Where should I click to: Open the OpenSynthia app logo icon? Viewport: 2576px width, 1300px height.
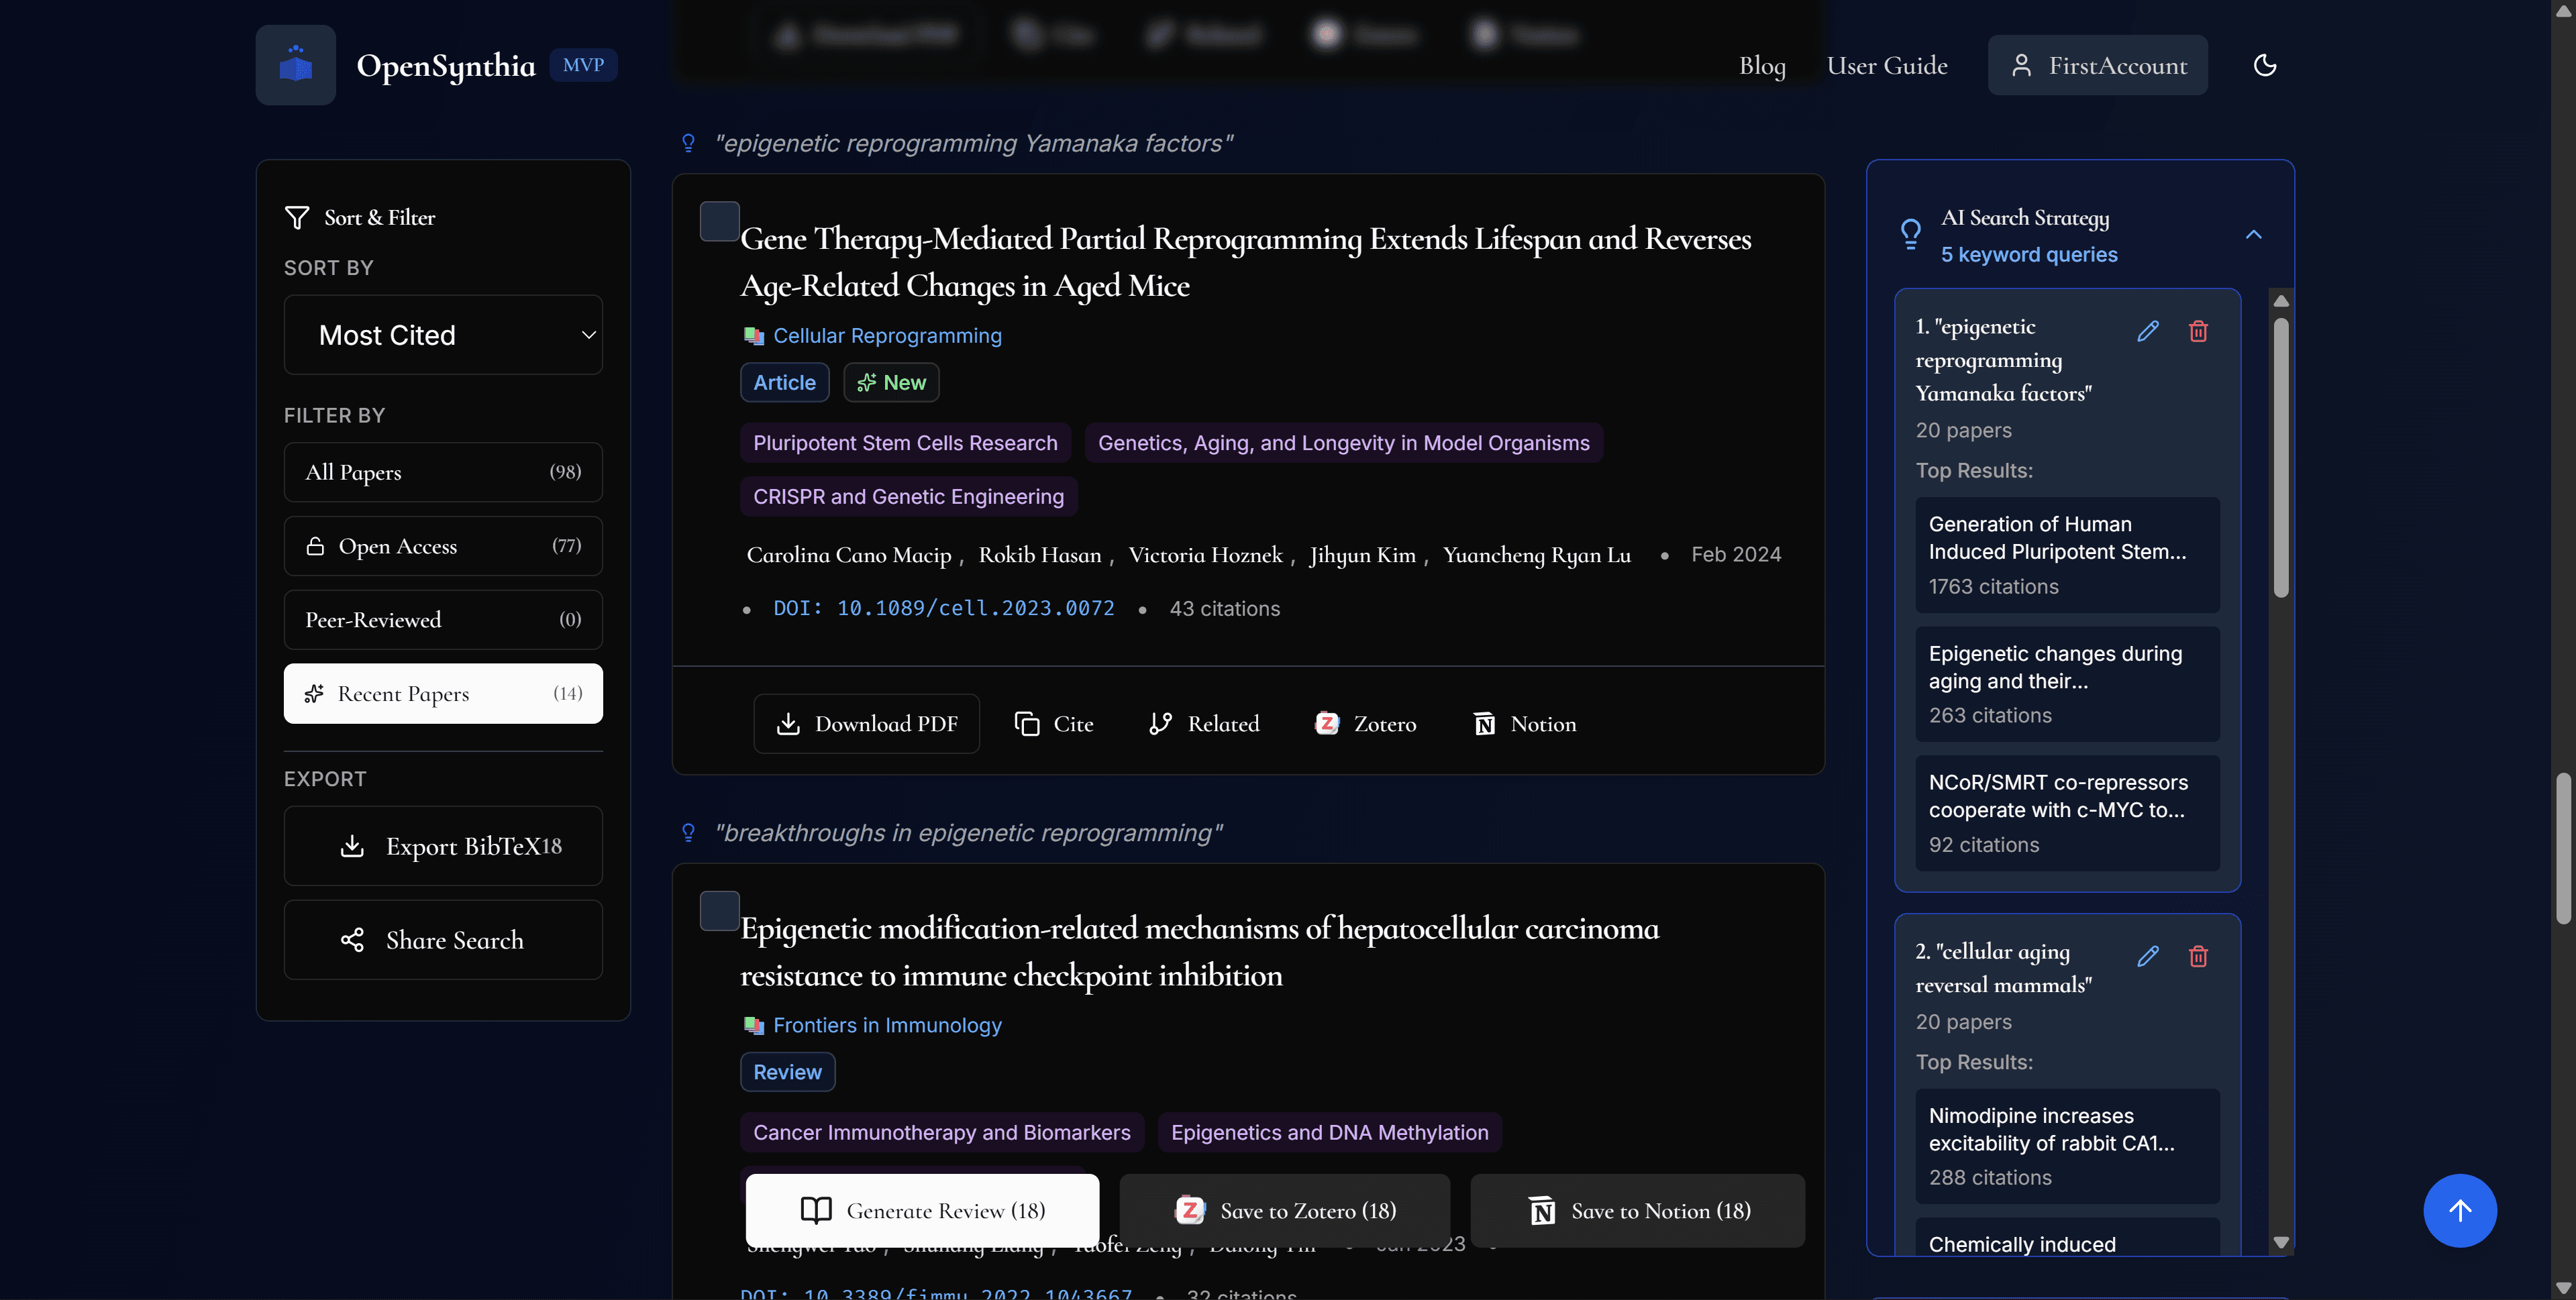pyautogui.click(x=295, y=64)
